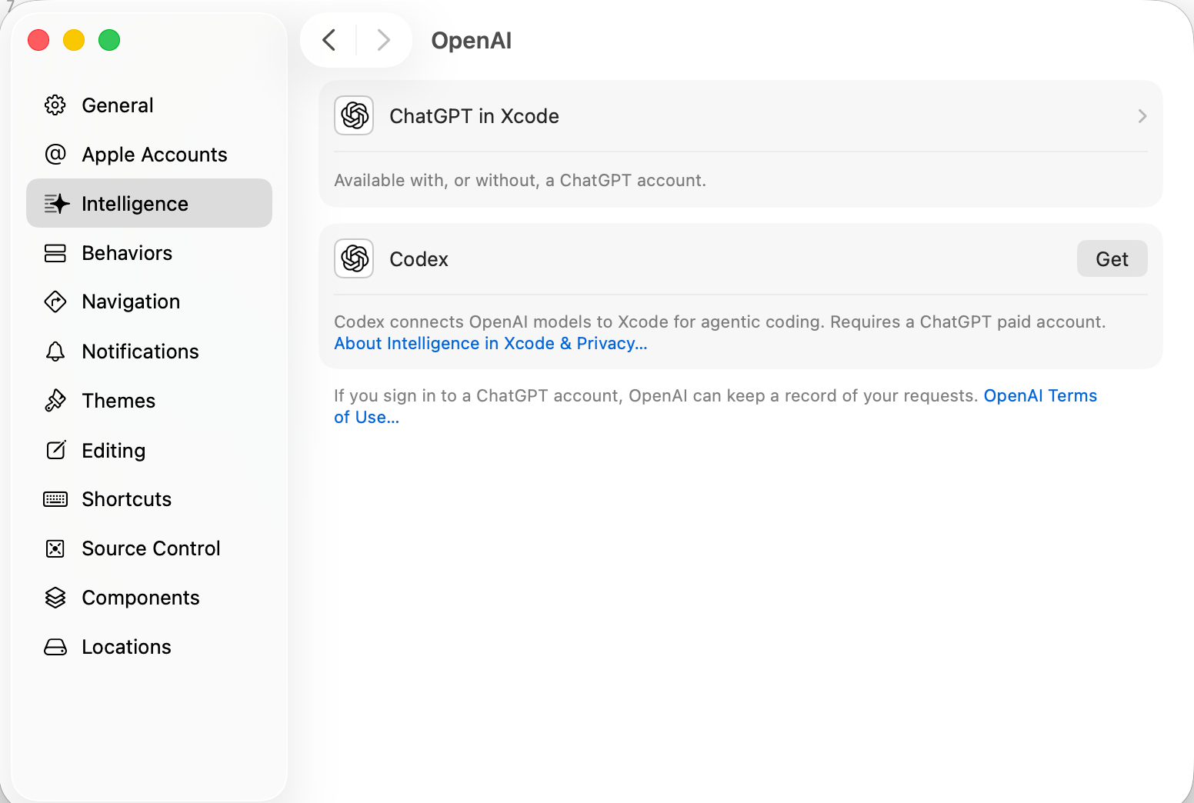
Task: Go back with the left chevron
Action: click(x=329, y=40)
